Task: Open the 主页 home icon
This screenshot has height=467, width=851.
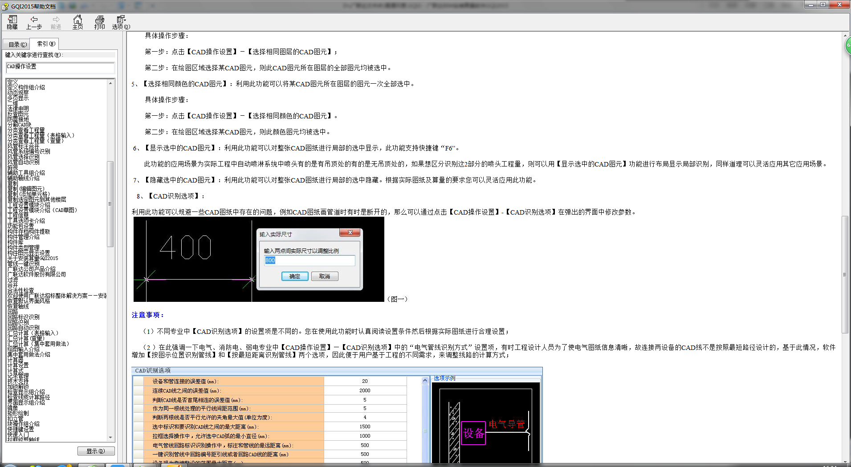Action: pos(77,22)
